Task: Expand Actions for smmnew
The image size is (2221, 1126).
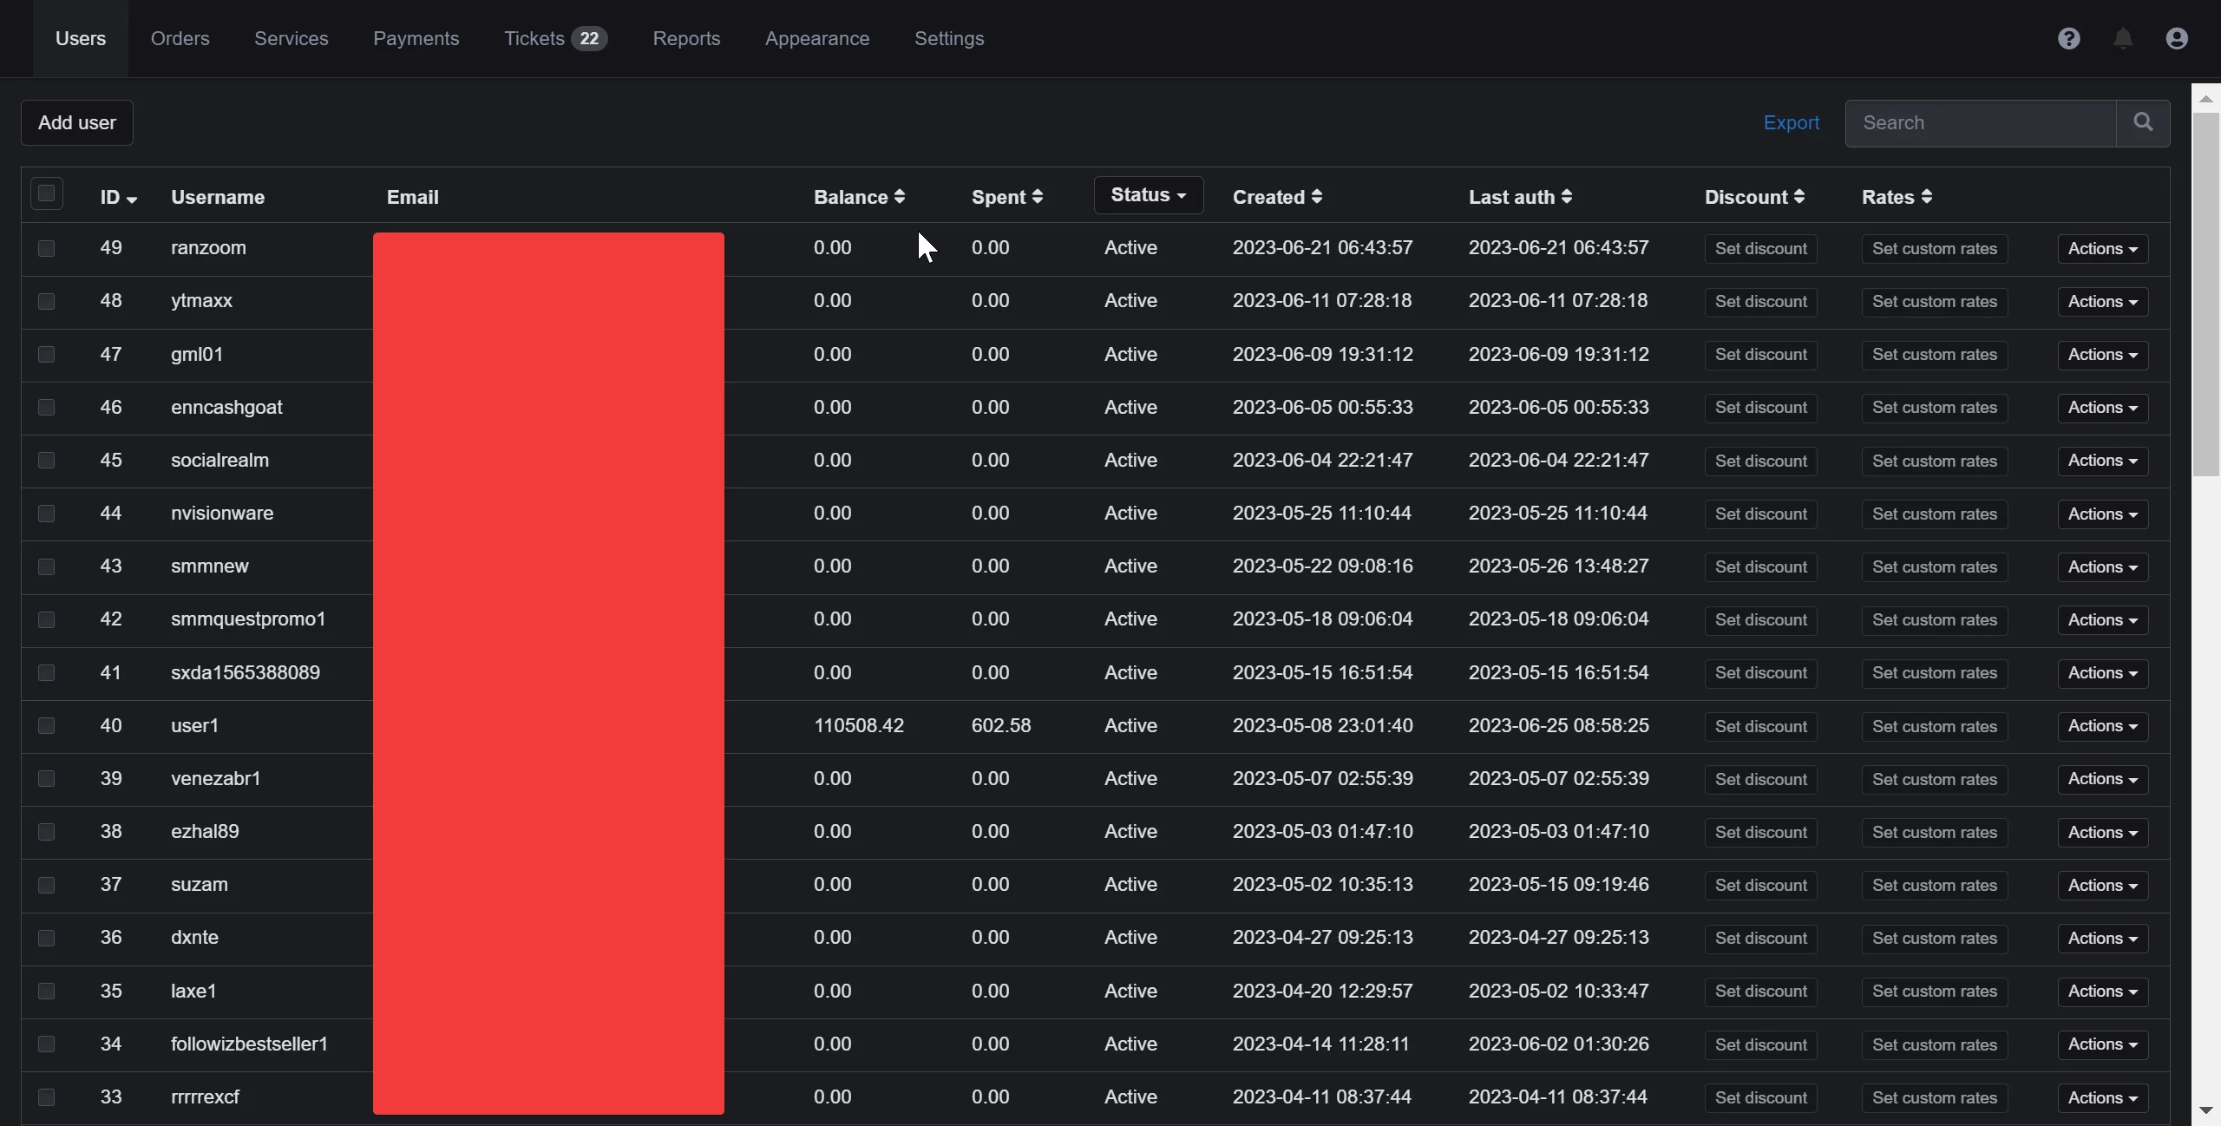Action: click(2103, 567)
